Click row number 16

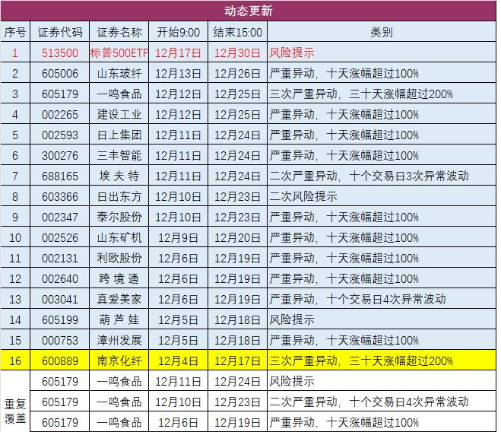(x=15, y=361)
